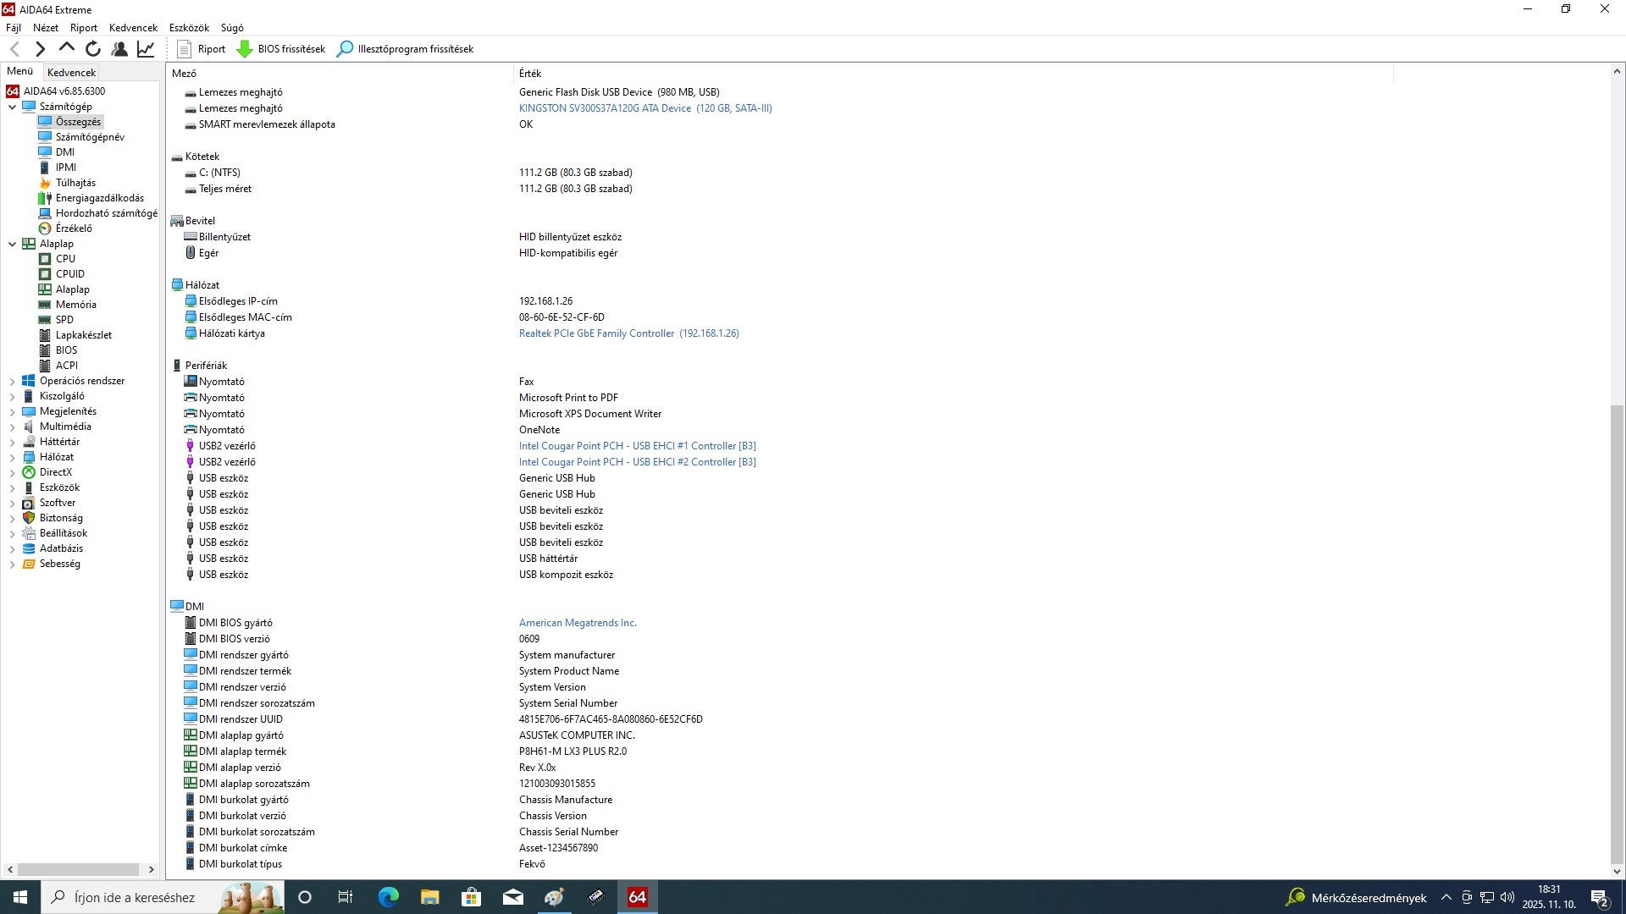Image resolution: width=1626 pixels, height=914 pixels.
Task: Click the Riport toolbar button
Action: 201,49
